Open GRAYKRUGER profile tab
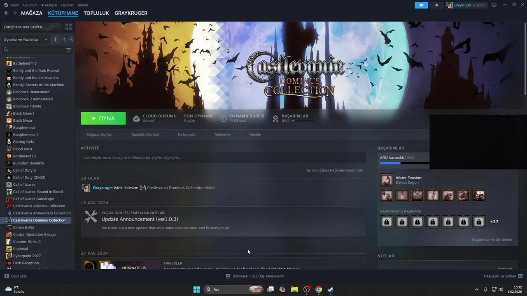The width and height of the screenshot is (527, 296). (x=131, y=13)
